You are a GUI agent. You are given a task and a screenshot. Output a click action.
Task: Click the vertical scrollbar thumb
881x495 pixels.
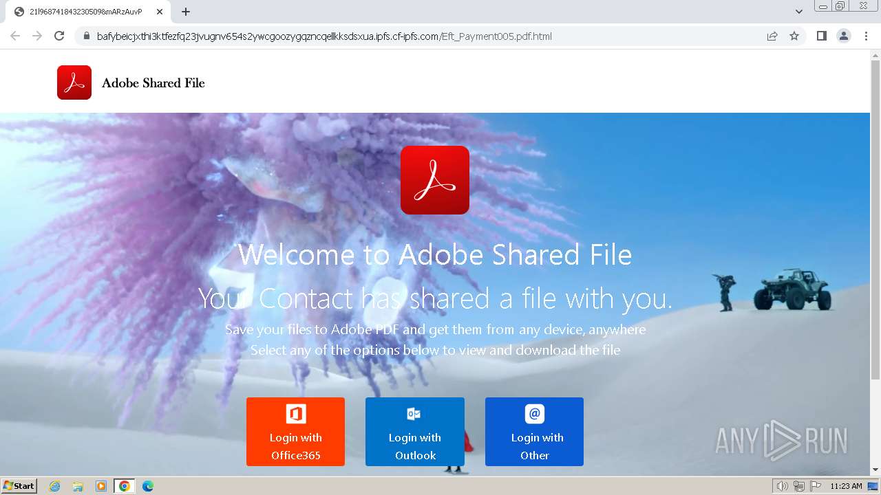pos(875,220)
